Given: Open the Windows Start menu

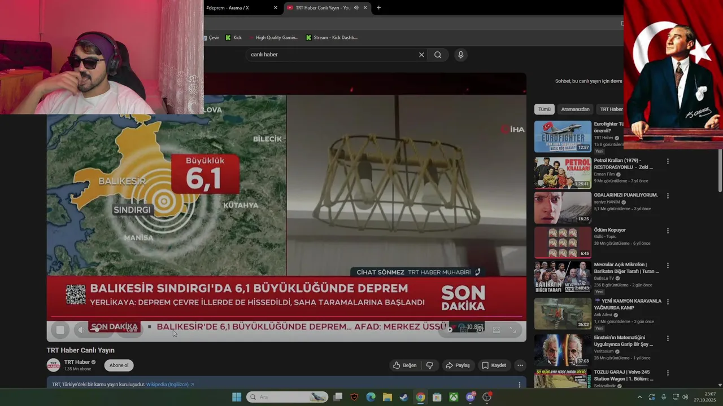Looking at the screenshot, I should tap(237, 397).
